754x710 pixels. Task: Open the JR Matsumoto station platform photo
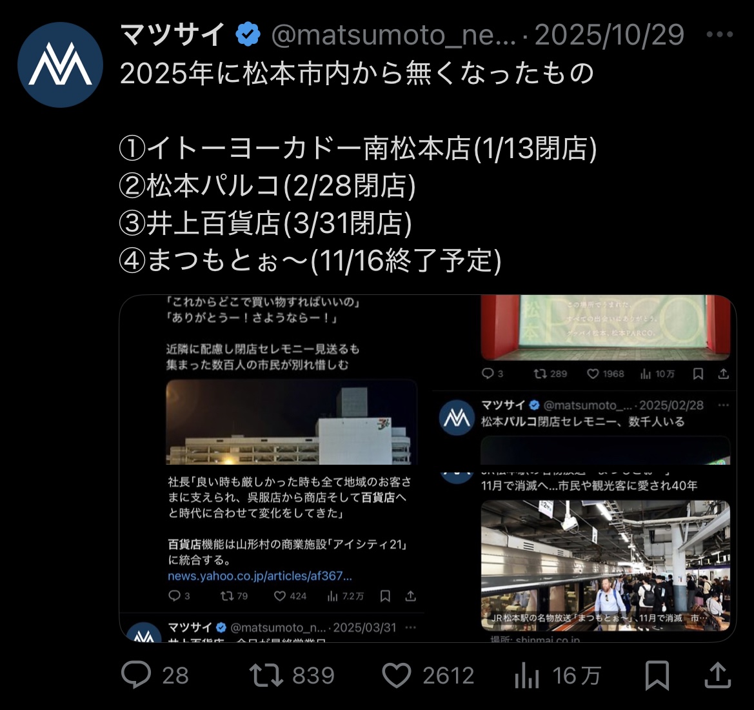click(x=606, y=565)
